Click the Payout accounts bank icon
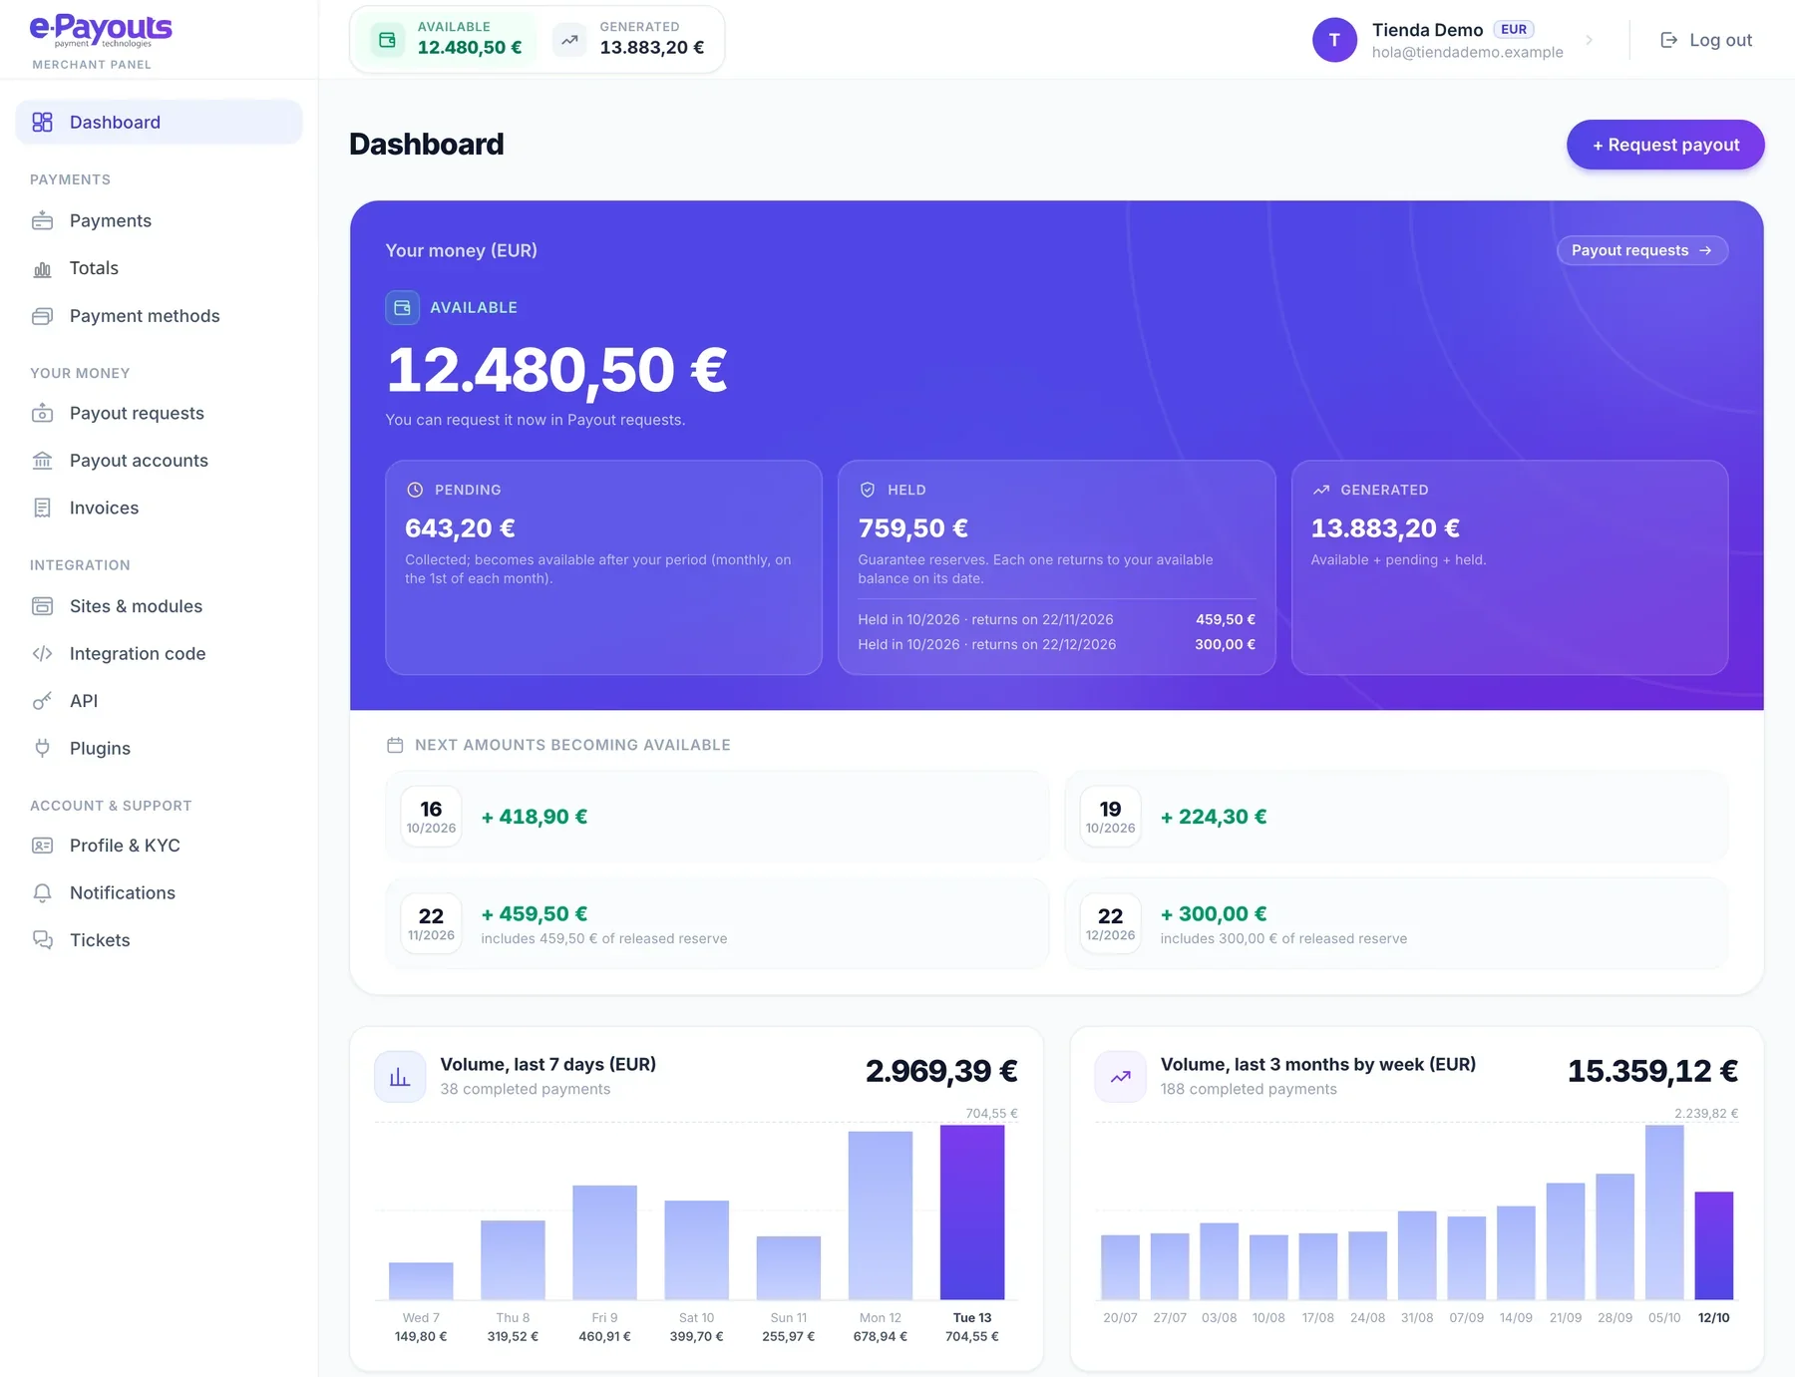Screen dimensions: 1795x1377 click(42, 461)
